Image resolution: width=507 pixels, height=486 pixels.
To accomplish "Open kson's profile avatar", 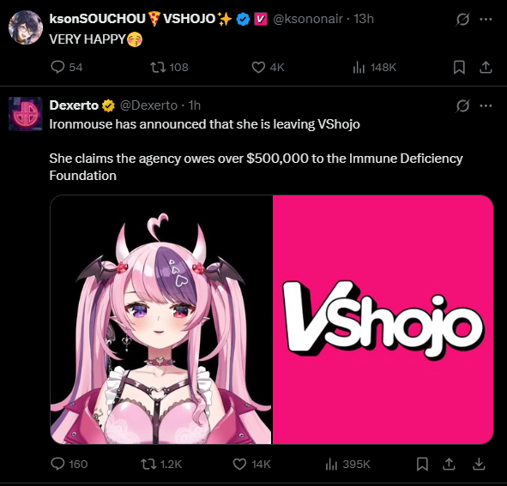I will pyautogui.click(x=26, y=27).
